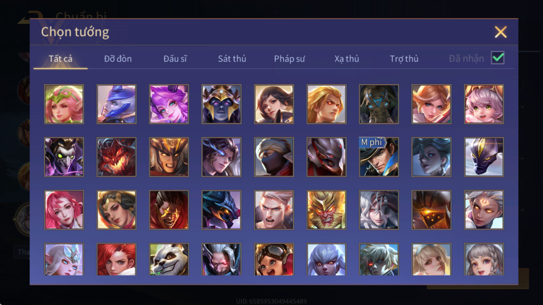543x305 pixels.
Task: Filter by Pháp sư tab
Action: coord(289,59)
